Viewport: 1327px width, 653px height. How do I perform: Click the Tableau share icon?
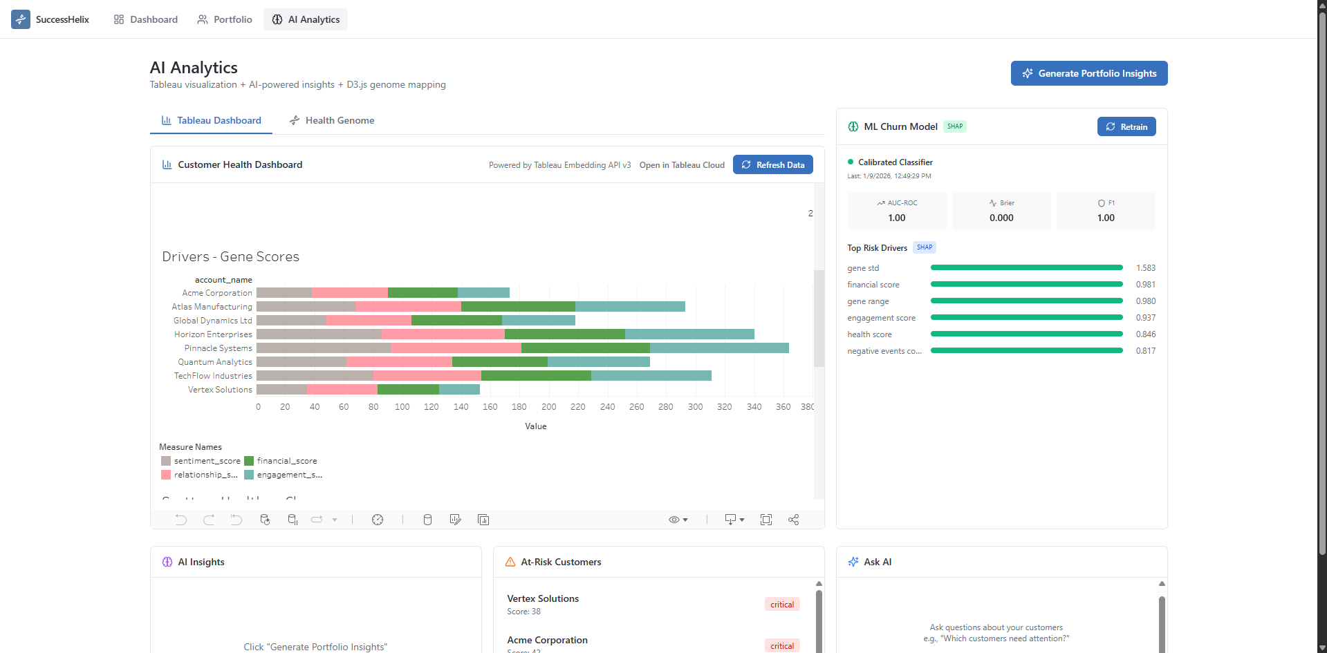point(793,520)
